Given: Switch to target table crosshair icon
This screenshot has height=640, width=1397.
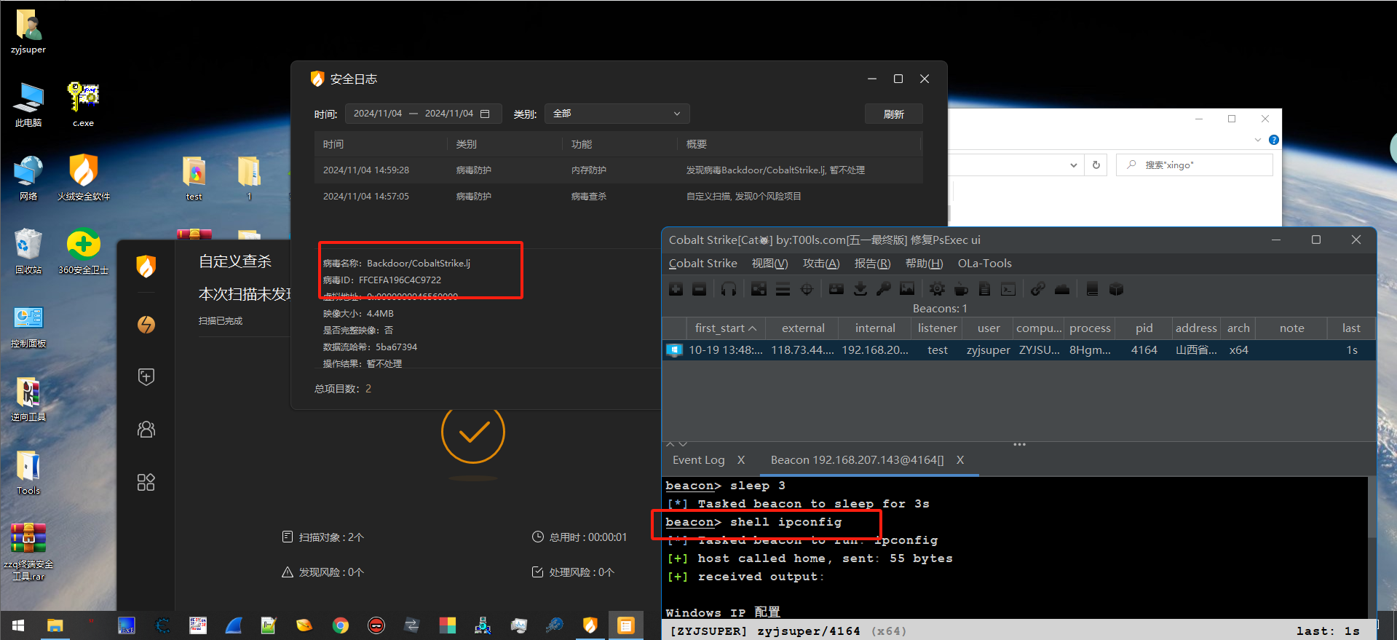Looking at the screenshot, I should click(x=807, y=289).
